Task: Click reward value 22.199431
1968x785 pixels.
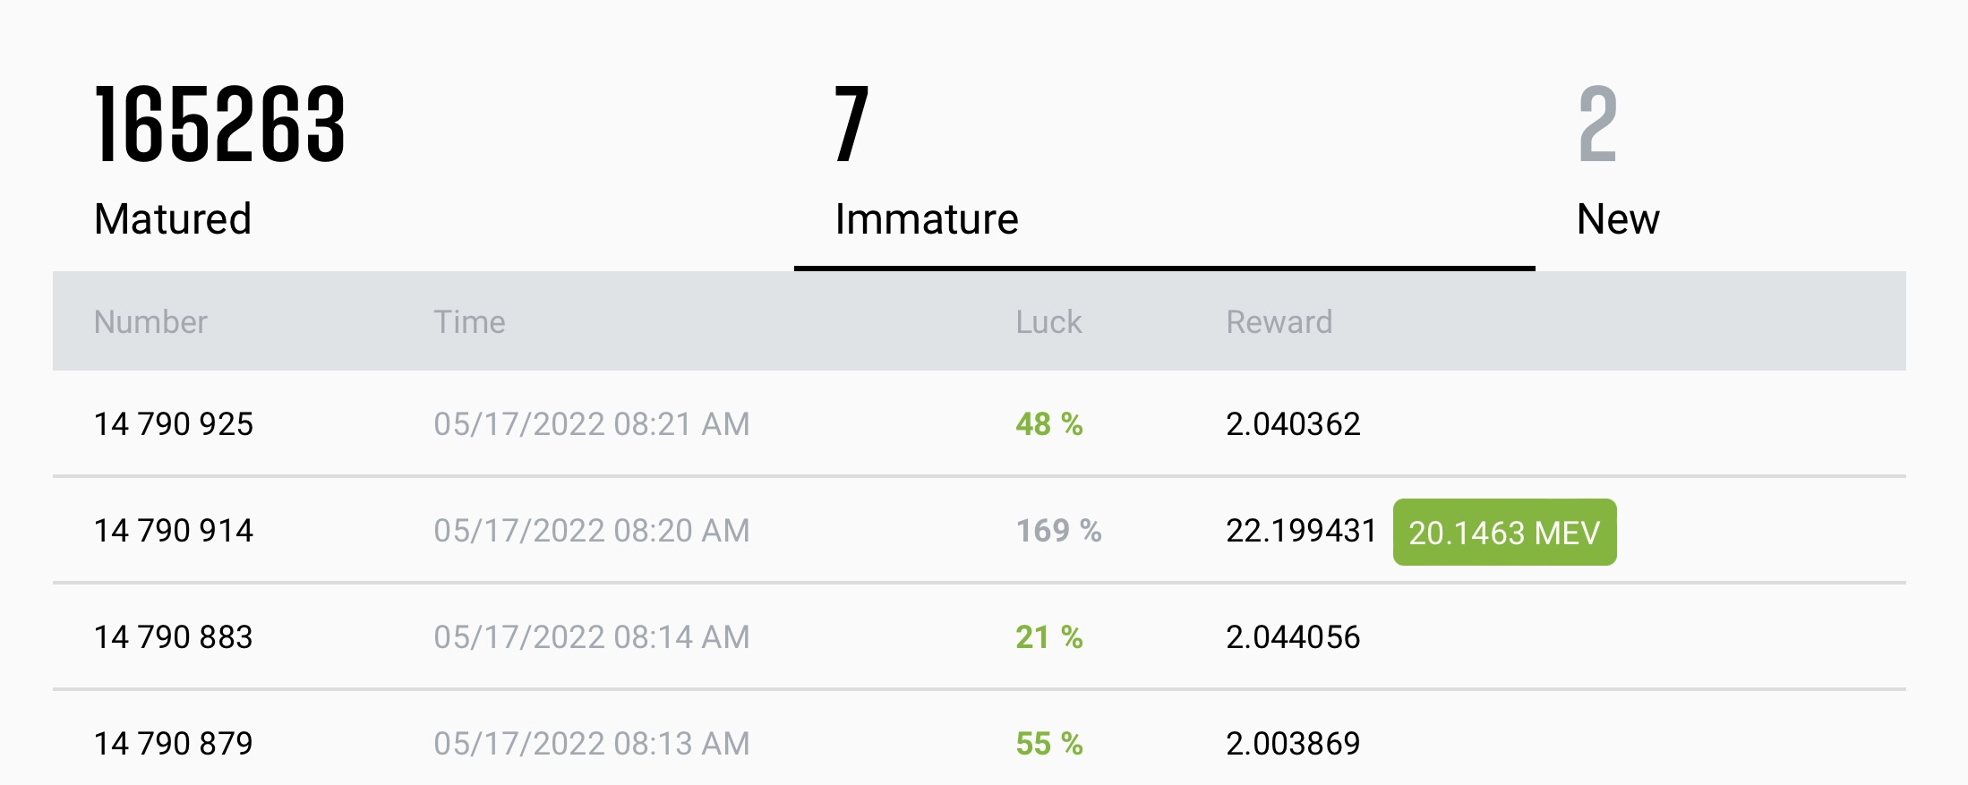Action: pos(1301,531)
